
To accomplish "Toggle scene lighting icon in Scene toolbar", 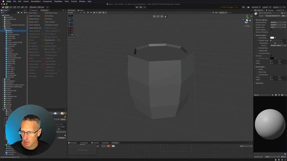I will pyautogui.click(x=88, y=13).
